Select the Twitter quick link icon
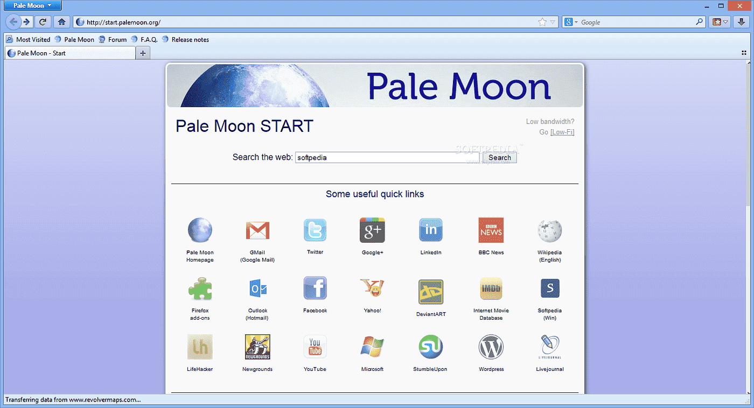 click(x=315, y=230)
